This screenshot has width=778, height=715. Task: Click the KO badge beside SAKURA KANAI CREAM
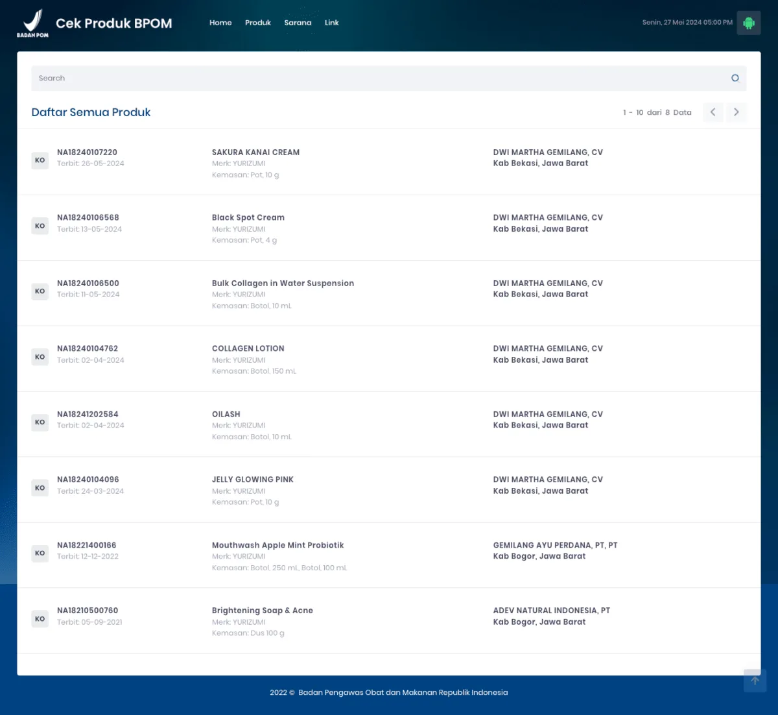[40, 160]
